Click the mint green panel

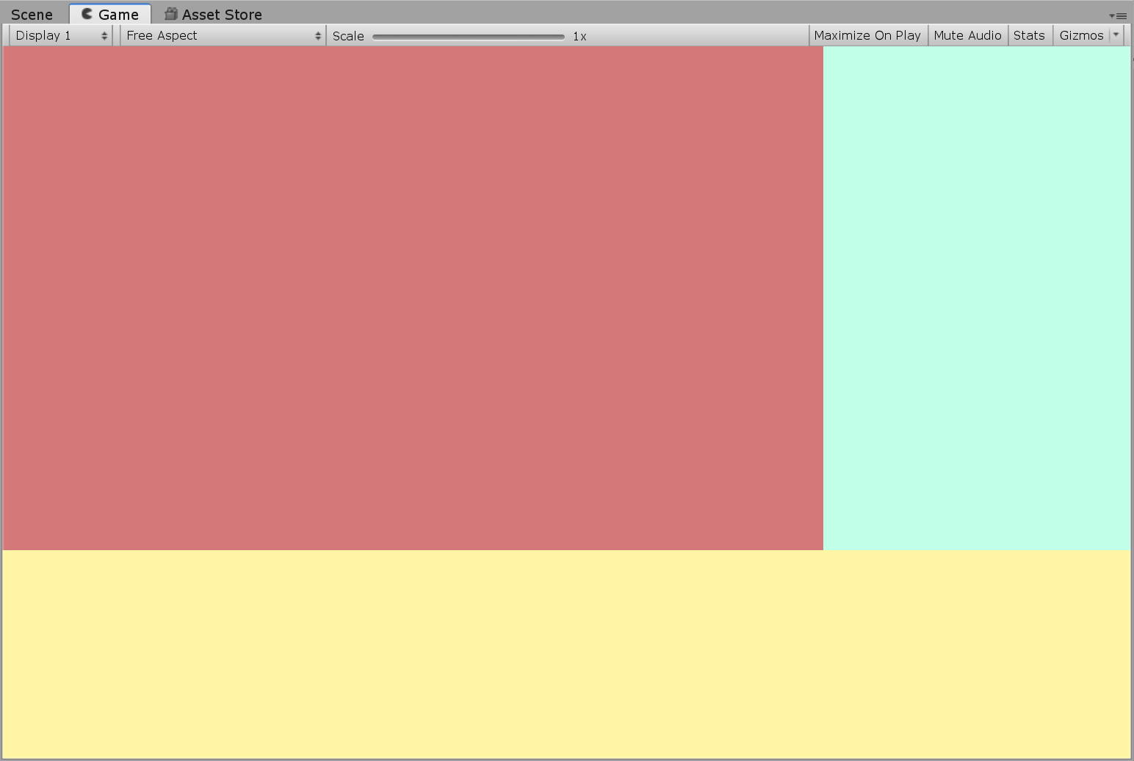click(x=977, y=298)
